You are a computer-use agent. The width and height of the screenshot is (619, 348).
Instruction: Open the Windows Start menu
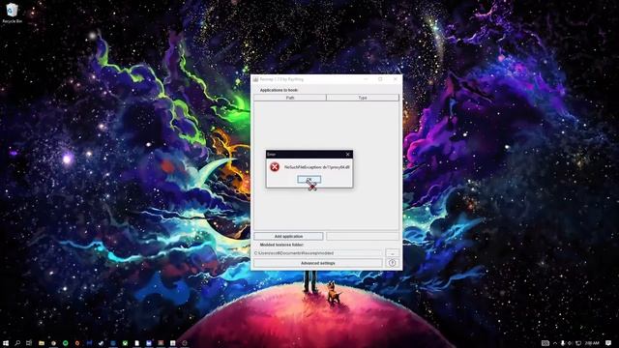coord(6,343)
